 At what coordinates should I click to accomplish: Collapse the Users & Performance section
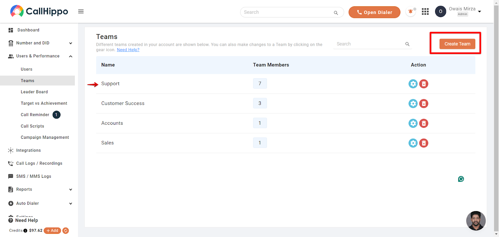[x=70, y=56]
